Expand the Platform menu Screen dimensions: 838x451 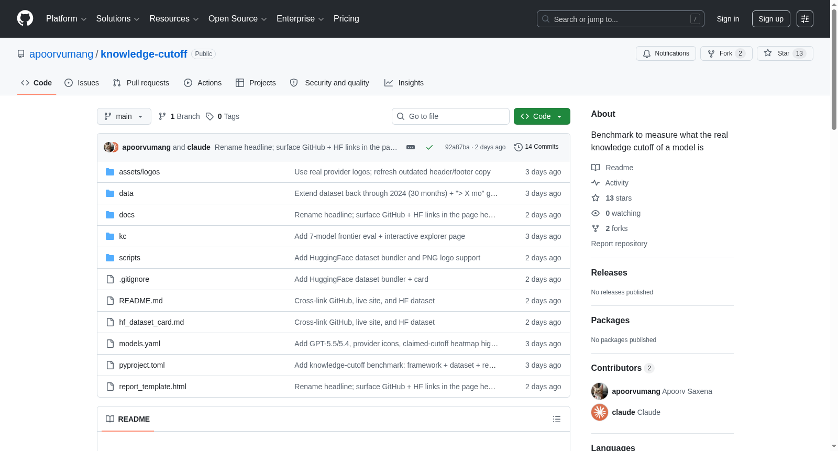tap(66, 19)
